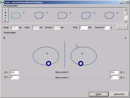Viewport: 130px width, 98px height.
Task: Click the shape list scroll up arrow
Action: [x=126, y=9]
